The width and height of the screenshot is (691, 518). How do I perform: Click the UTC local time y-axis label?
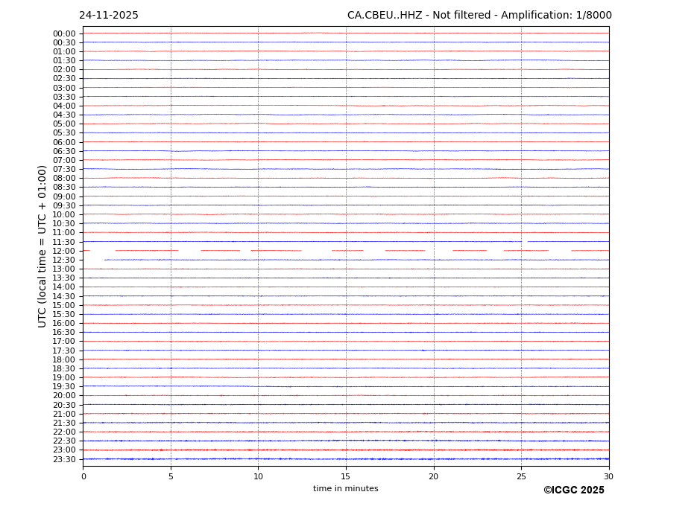(x=42, y=246)
